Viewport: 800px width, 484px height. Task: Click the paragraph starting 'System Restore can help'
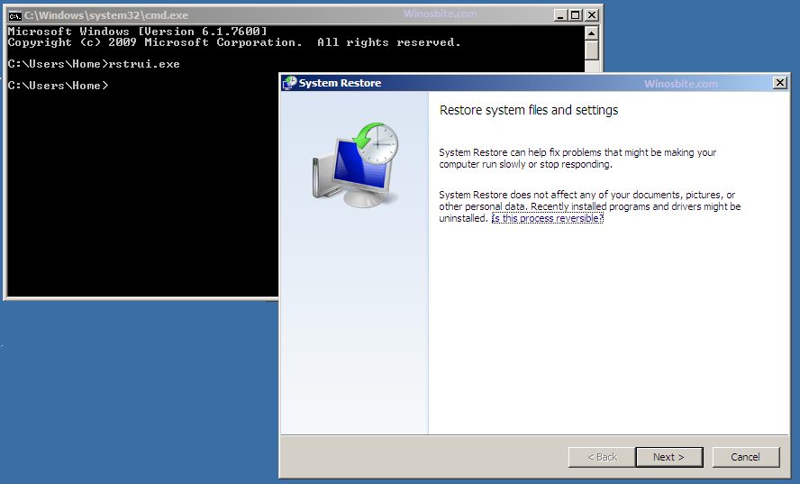577,159
